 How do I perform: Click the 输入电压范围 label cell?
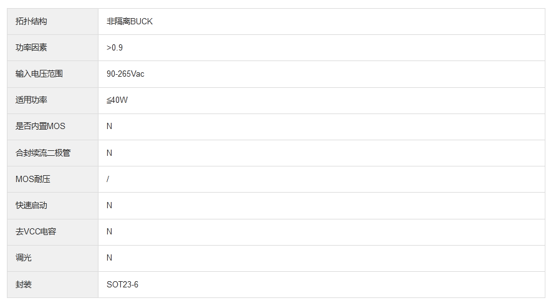tap(39, 74)
